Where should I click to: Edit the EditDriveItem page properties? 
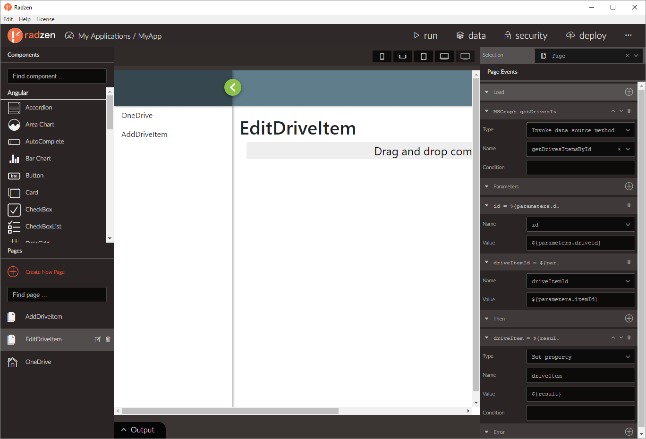(98, 339)
